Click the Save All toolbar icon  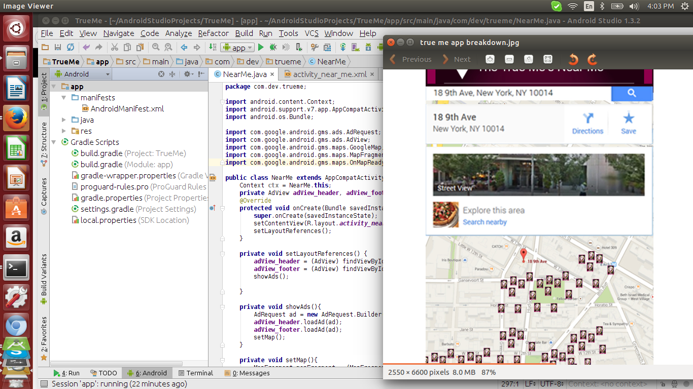point(58,47)
